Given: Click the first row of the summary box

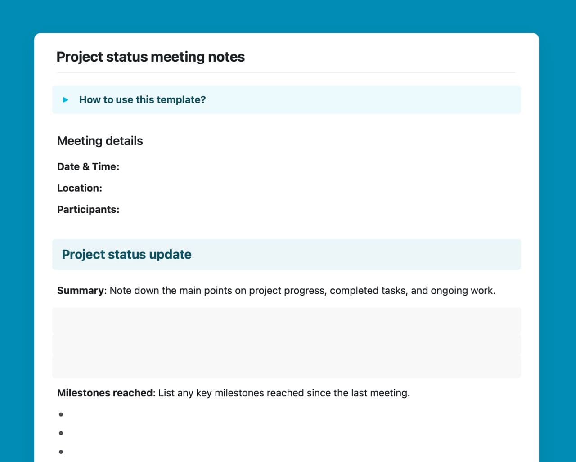Looking at the screenshot, I should (286, 319).
